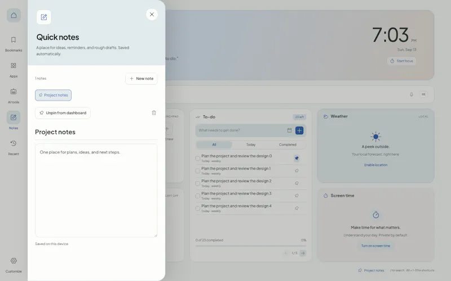This screenshot has height=281, width=451.
Task: Click the microphone voice search icon
Action: [412, 94]
